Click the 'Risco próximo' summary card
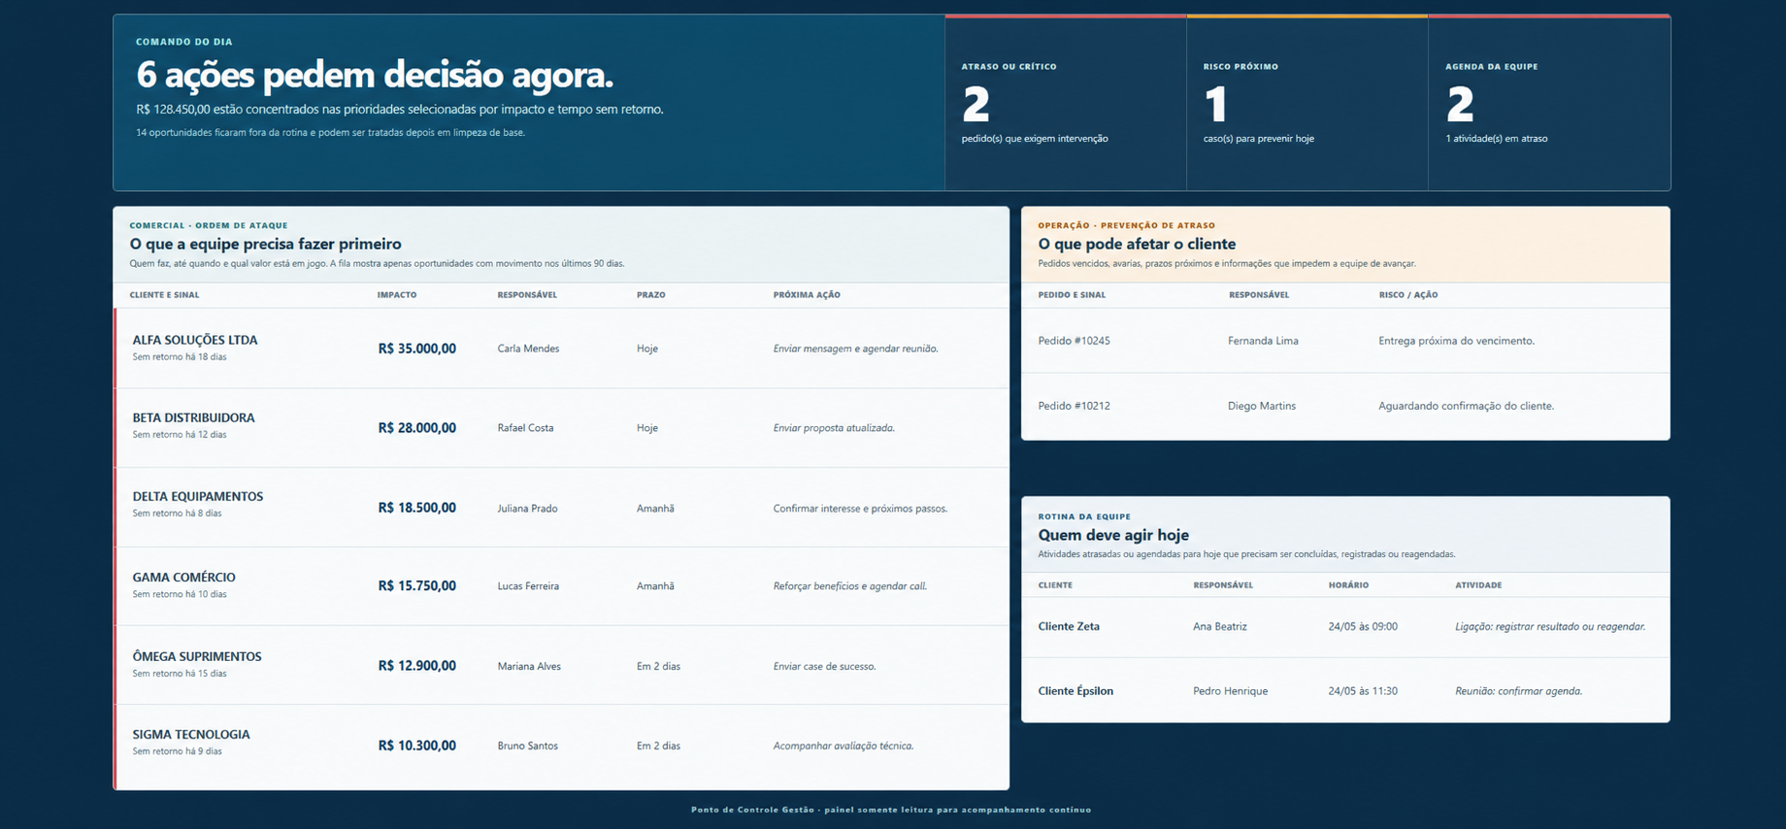 coord(1307,103)
